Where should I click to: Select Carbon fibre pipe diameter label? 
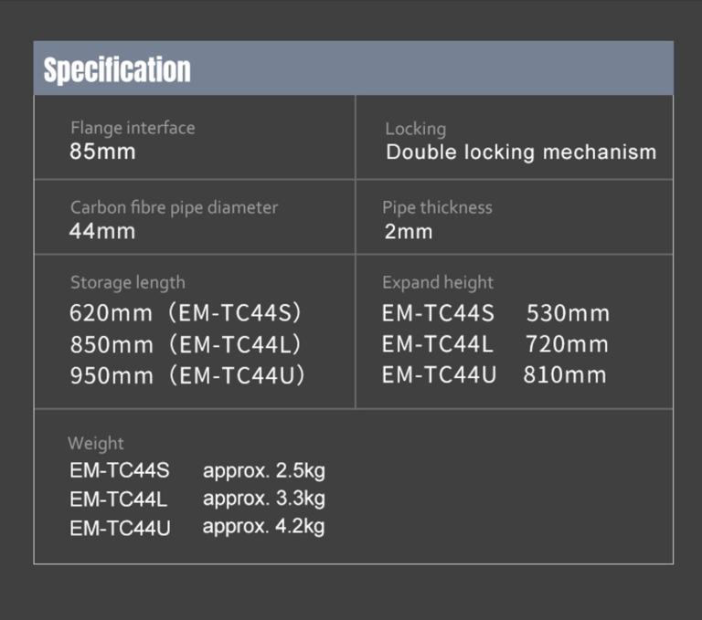tap(175, 207)
